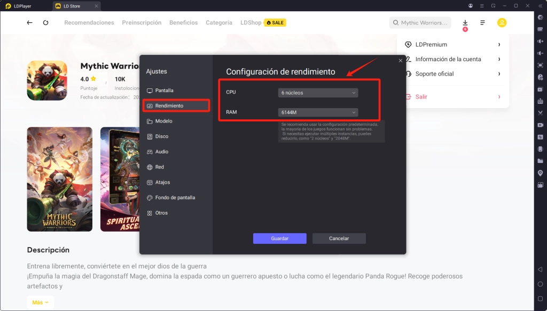The height and width of the screenshot is (311, 547).
Task: Expand the LDPremium menu entry
Action: (452, 45)
